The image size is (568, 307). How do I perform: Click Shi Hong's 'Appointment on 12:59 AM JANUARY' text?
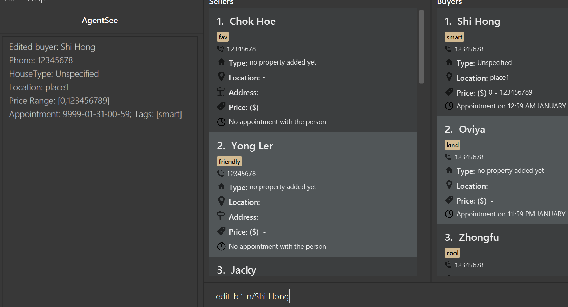511,106
